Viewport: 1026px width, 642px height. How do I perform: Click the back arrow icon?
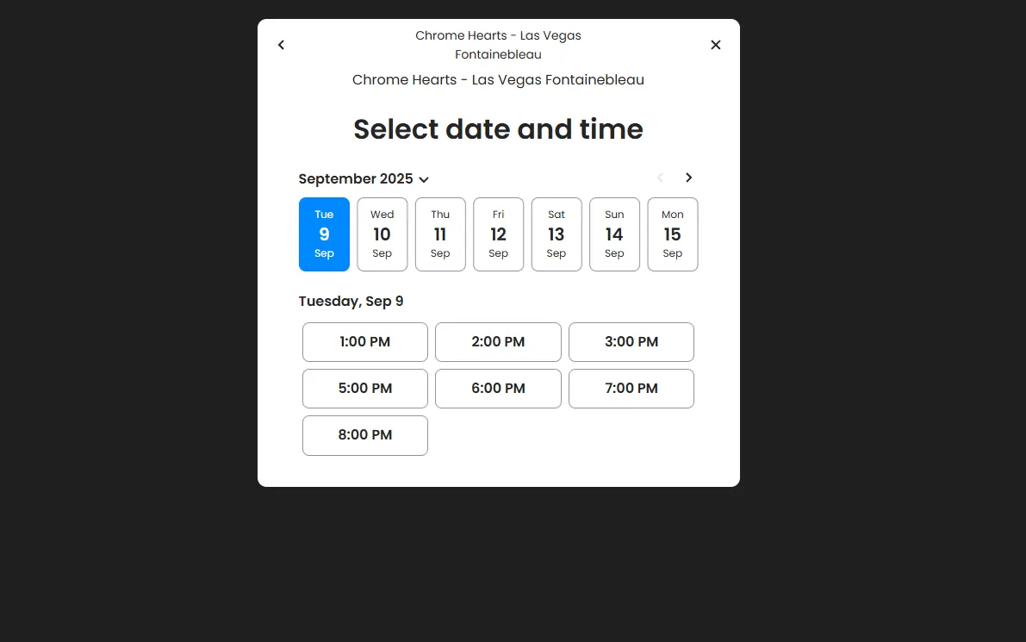click(281, 45)
